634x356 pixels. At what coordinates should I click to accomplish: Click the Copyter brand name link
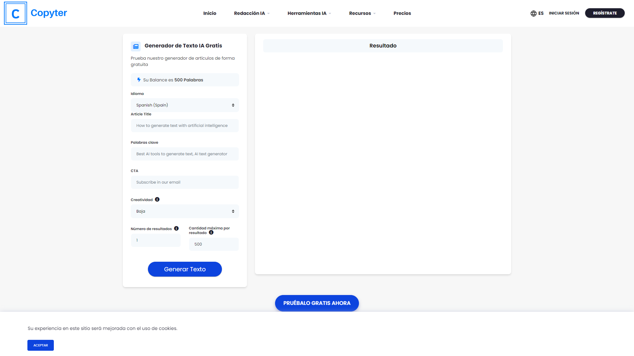coord(49,13)
